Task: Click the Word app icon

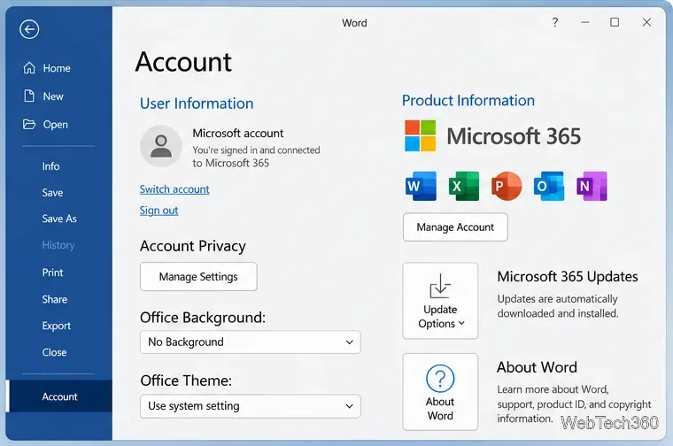Action: [x=421, y=186]
